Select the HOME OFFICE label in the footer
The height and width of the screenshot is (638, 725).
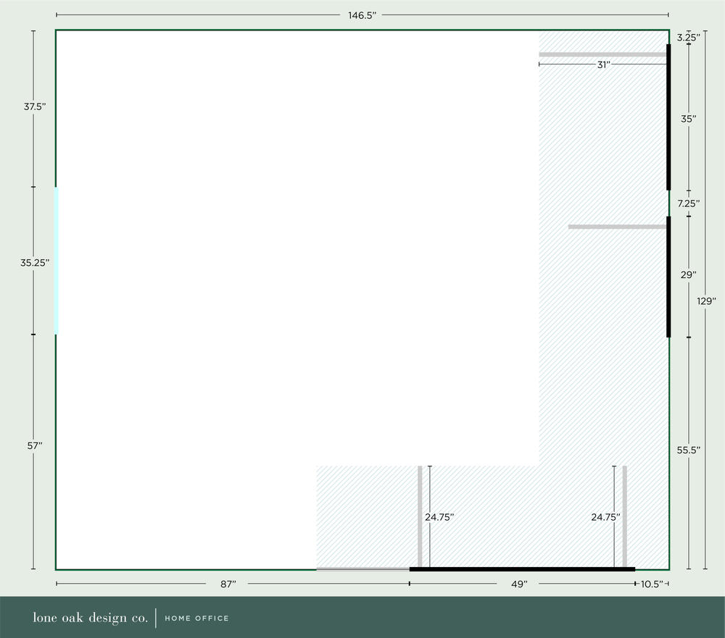[196, 618]
